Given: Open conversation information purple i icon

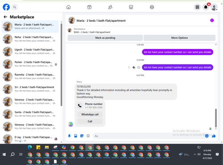Looking at the screenshot, I should (x=212, y=20).
